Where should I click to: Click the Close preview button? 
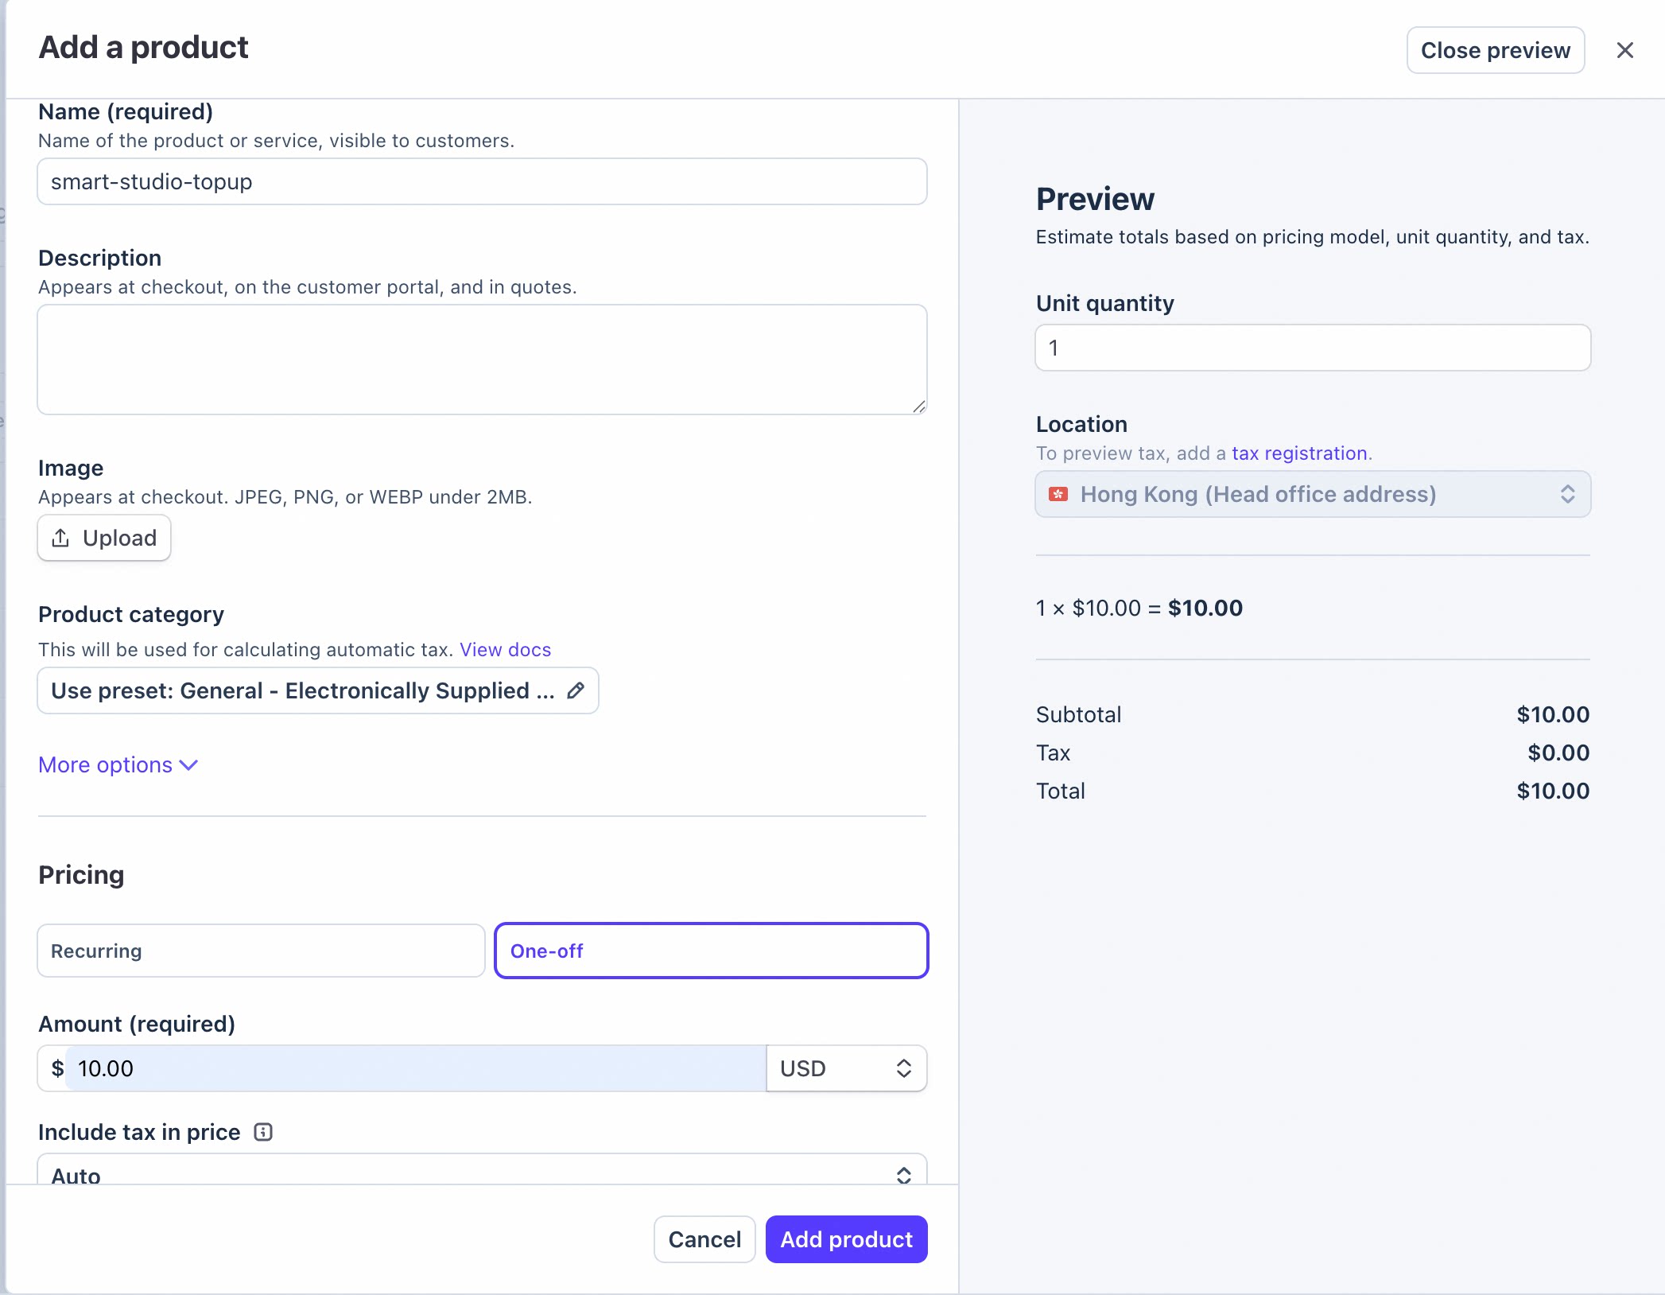pos(1495,50)
